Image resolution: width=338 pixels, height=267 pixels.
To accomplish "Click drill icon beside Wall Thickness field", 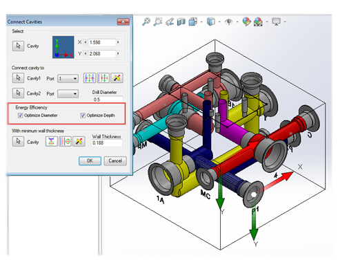I will [79, 141].
